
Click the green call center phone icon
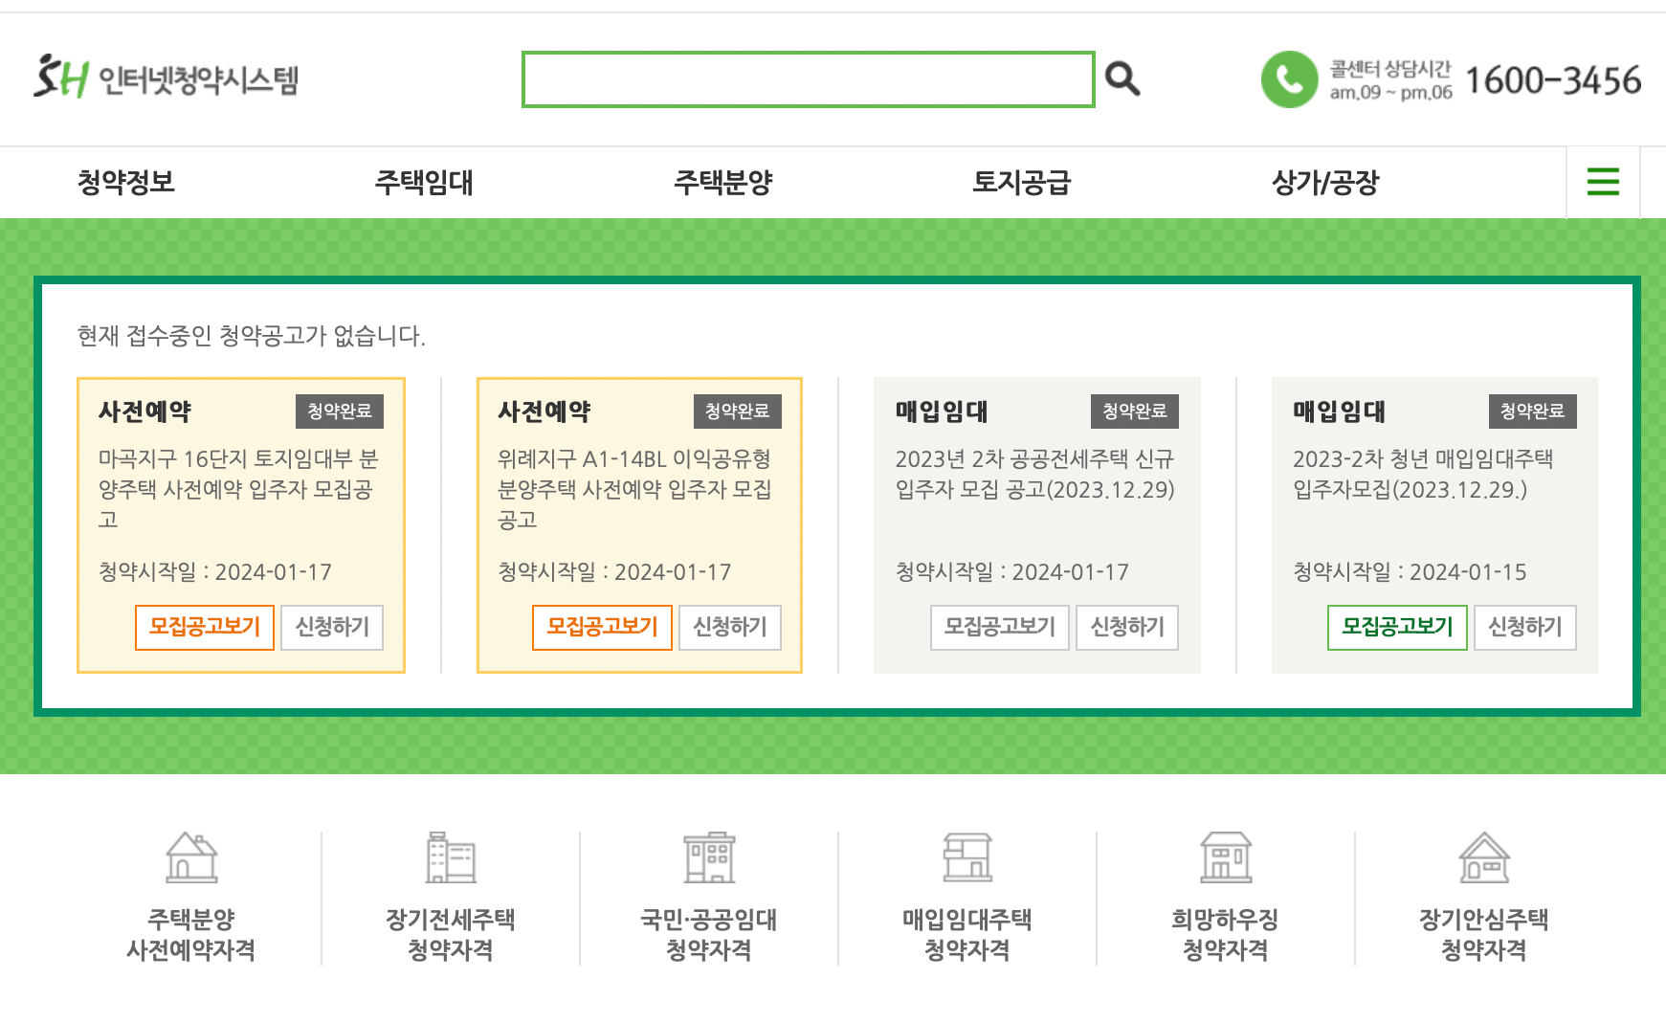(x=1290, y=80)
